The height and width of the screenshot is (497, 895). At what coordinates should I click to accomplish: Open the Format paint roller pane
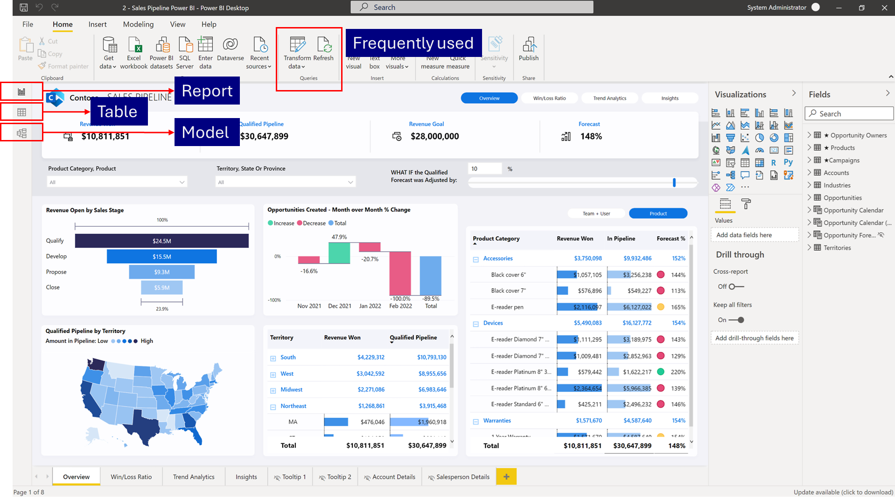click(746, 204)
